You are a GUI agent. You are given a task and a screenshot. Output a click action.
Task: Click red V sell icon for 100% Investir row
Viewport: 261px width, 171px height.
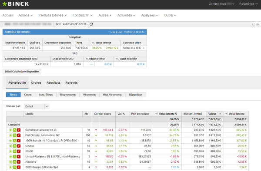[19, 141]
